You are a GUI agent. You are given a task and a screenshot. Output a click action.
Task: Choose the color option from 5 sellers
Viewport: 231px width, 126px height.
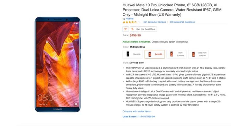176,54
